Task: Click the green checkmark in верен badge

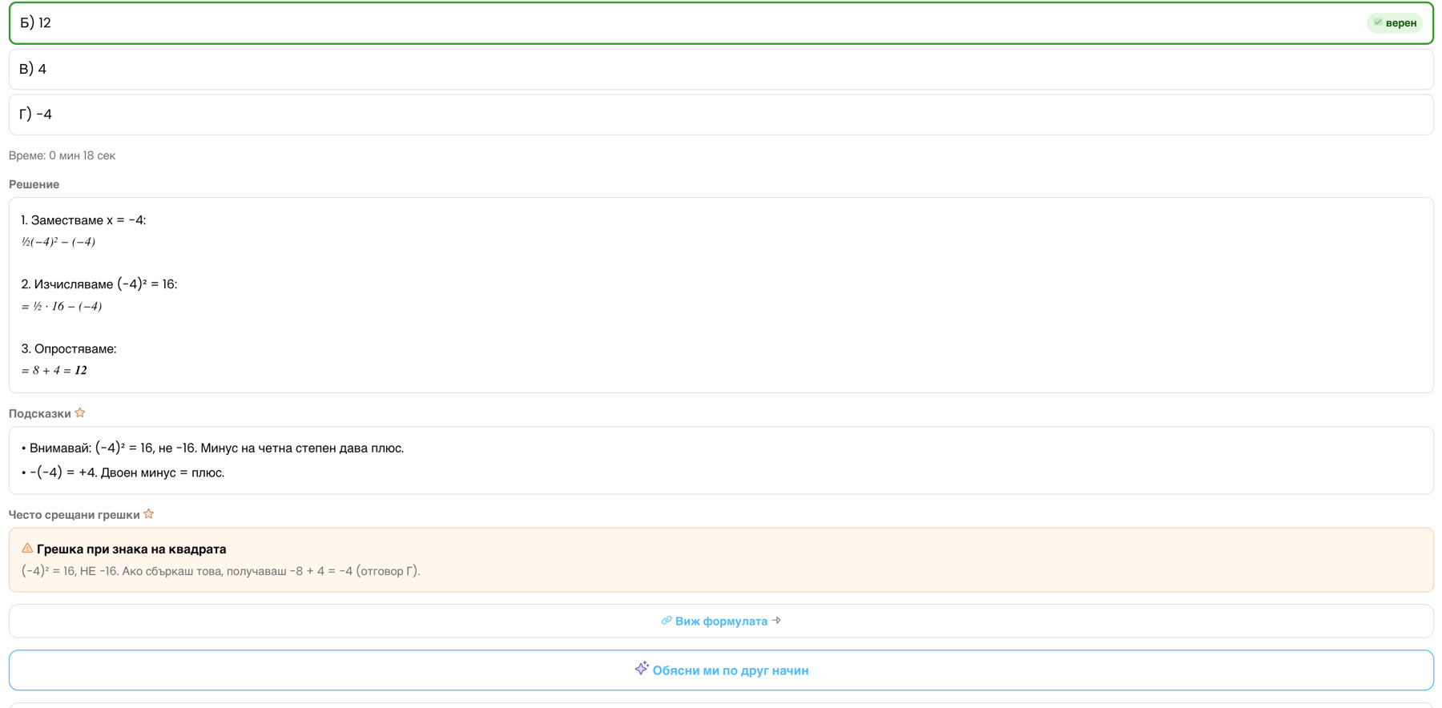Action: pos(1378,22)
